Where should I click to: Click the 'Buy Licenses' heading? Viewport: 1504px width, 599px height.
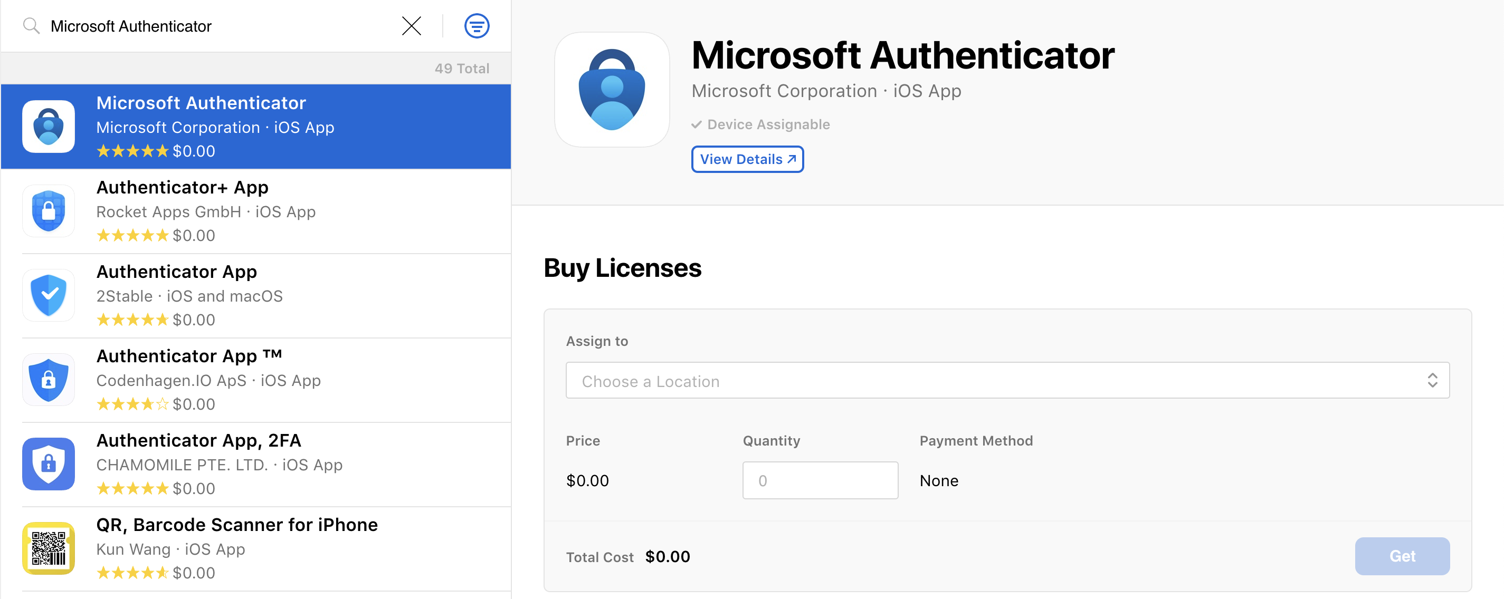[x=622, y=269]
